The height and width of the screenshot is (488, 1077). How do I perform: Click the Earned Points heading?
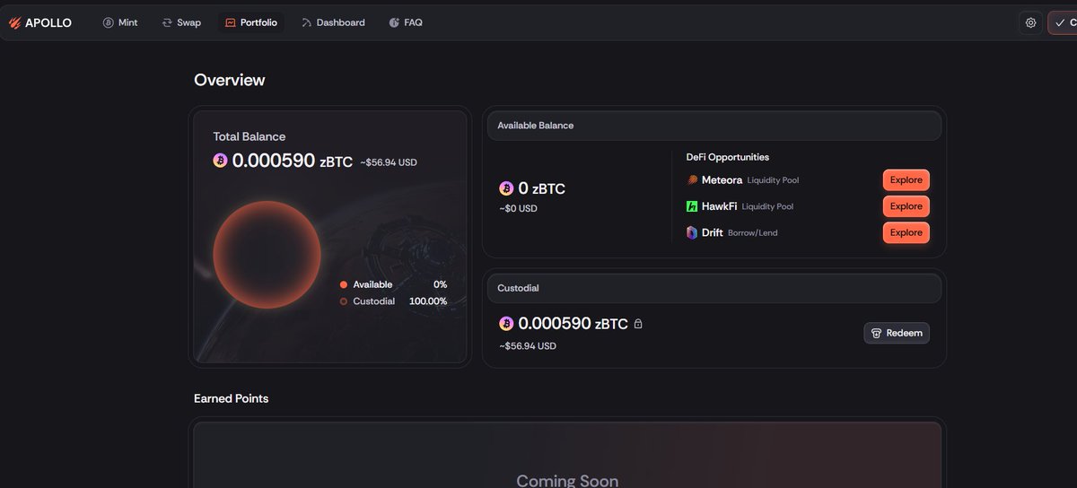pos(232,398)
